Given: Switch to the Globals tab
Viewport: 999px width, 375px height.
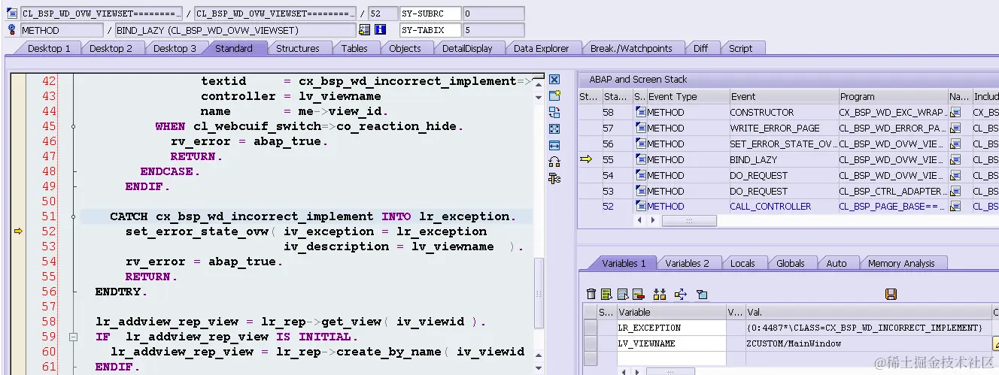Looking at the screenshot, I should click(791, 263).
